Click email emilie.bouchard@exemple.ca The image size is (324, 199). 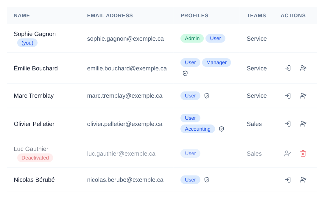pos(127,68)
